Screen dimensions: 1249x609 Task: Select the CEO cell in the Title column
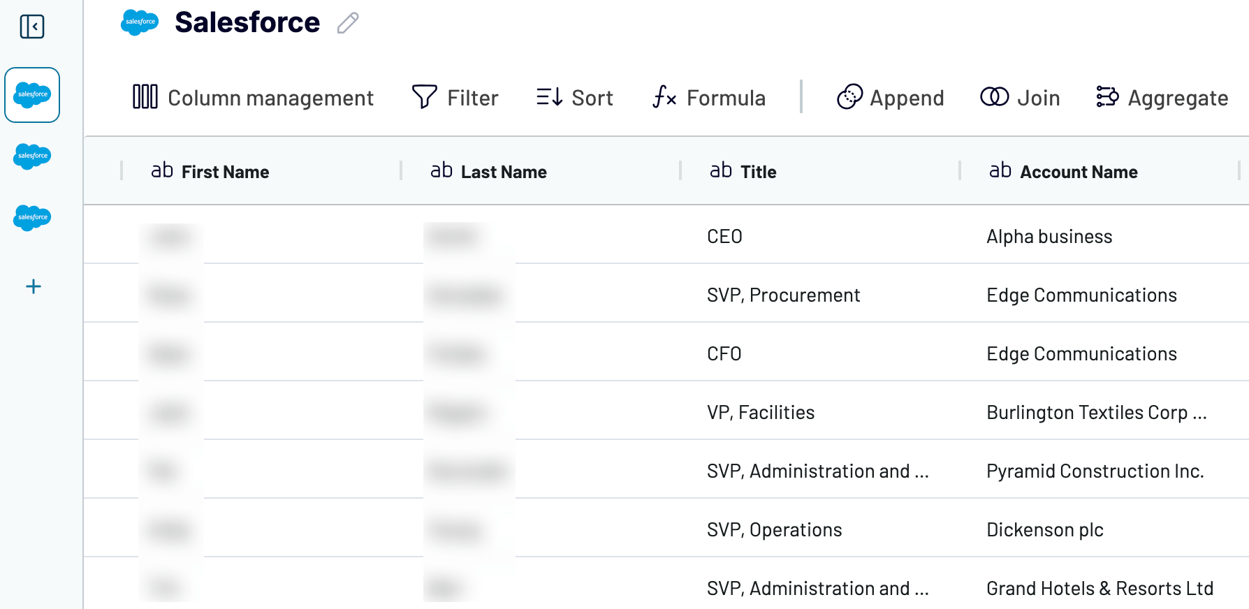724,236
